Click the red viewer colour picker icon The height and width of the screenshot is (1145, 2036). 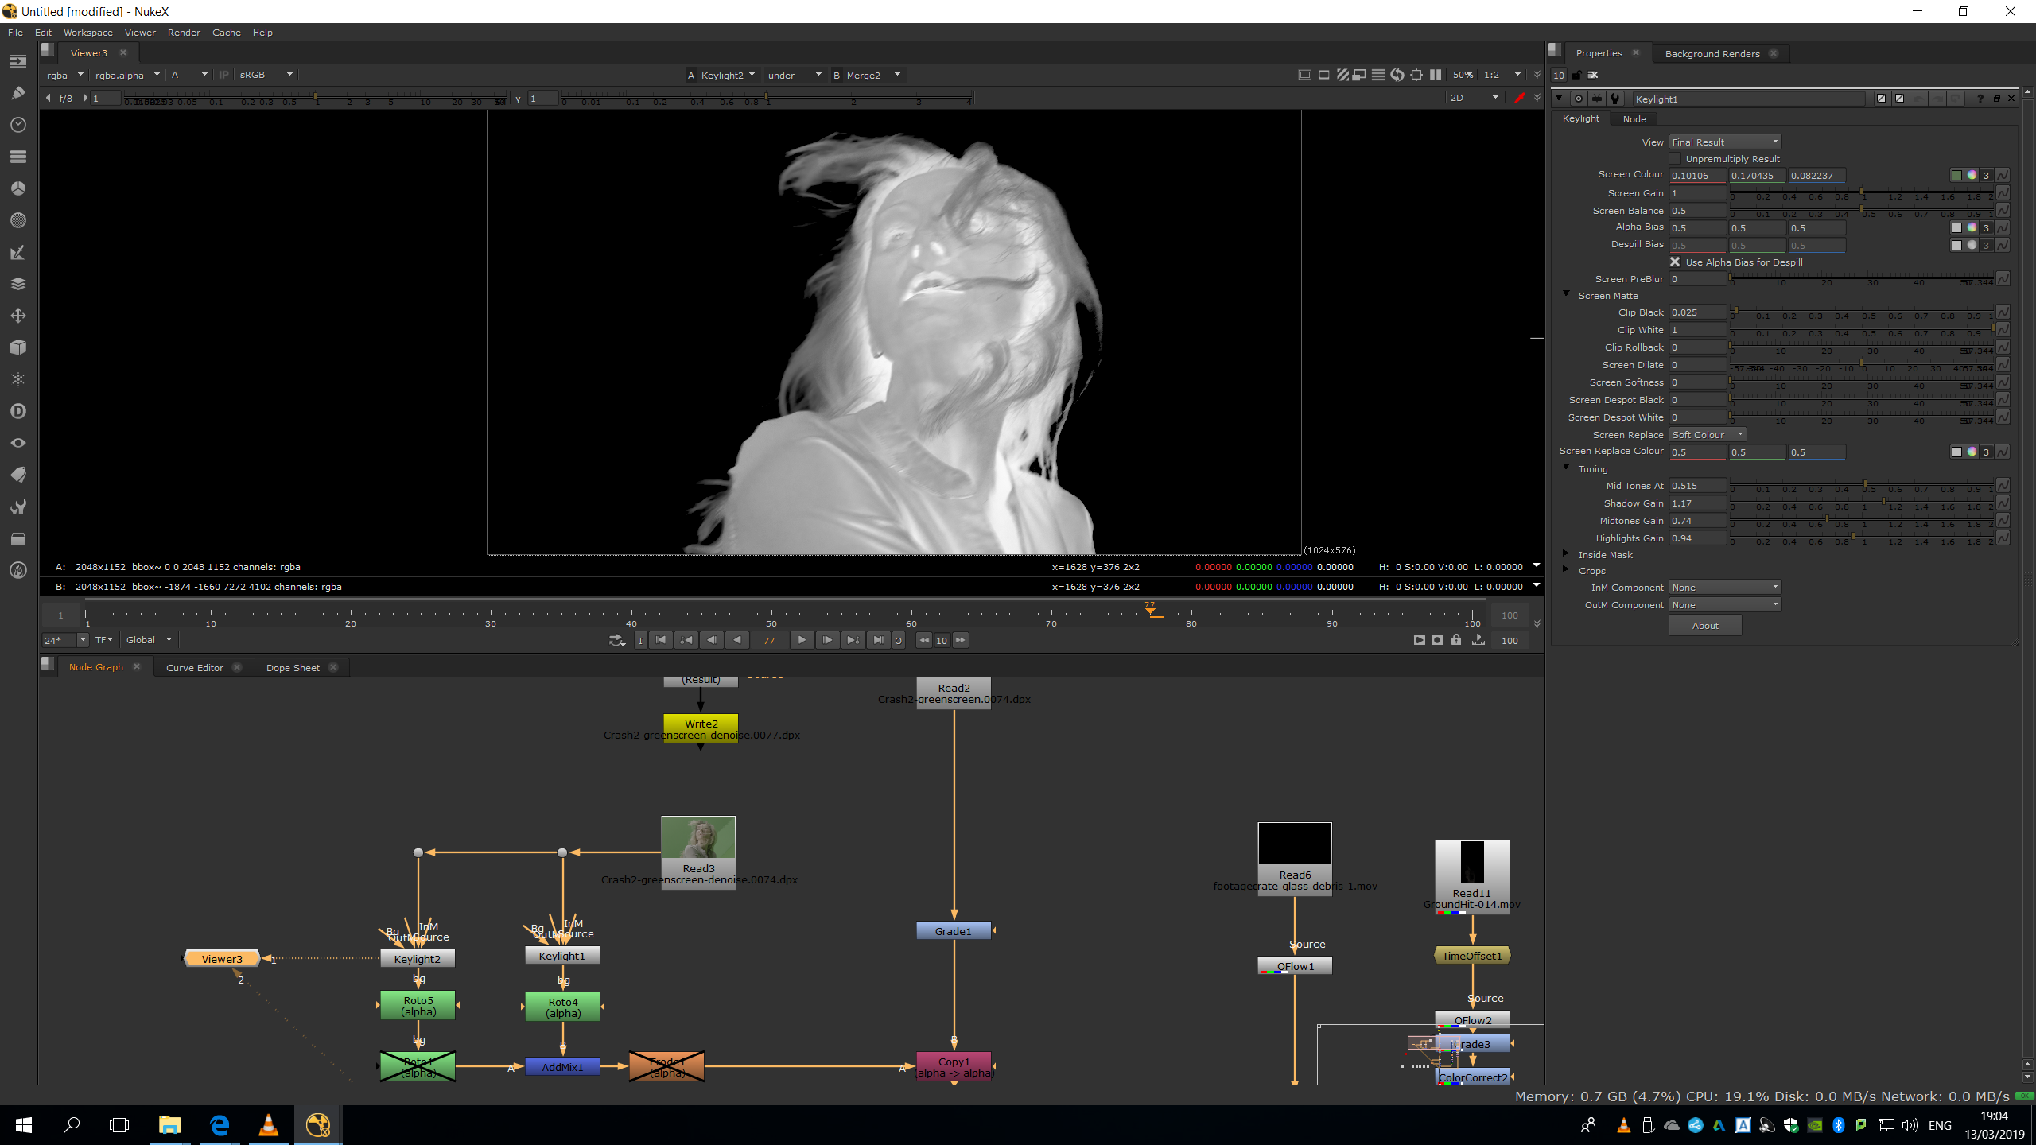pyautogui.click(x=1519, y=98)
